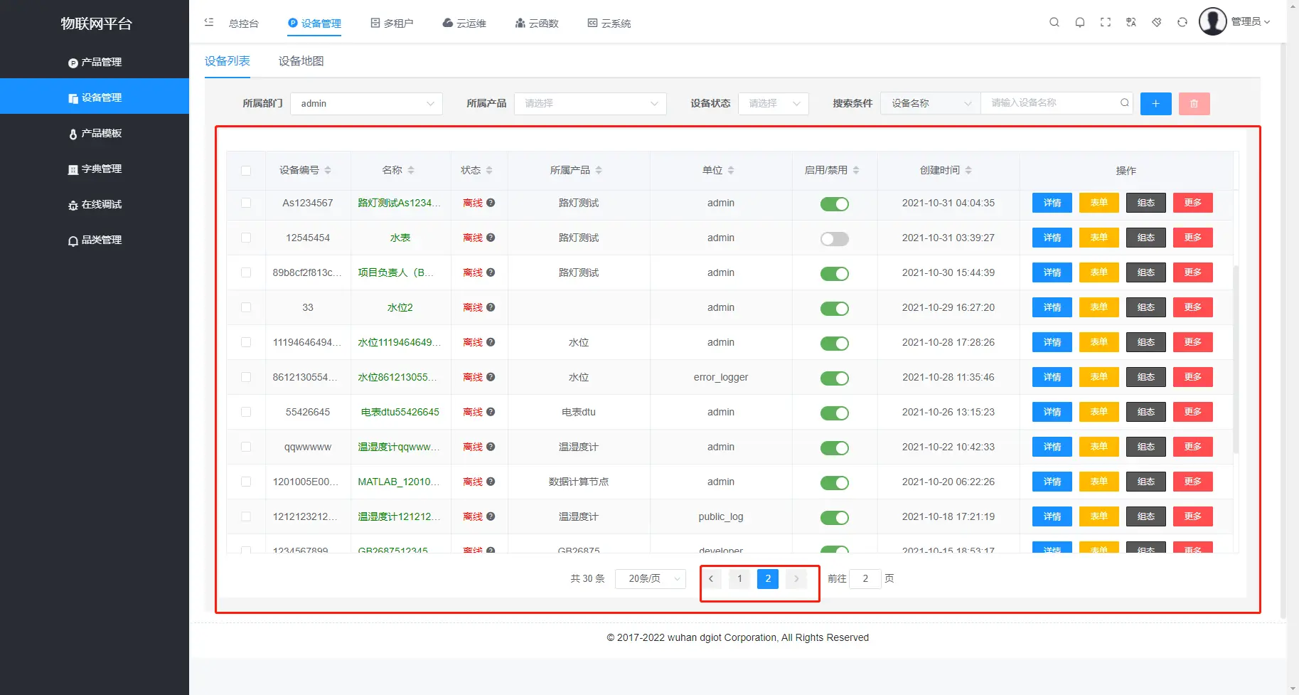This screenshot has width=1299, height=695.
Task: Type in the device name search field
Action: pyautogui.click(x=1052, y=103)
